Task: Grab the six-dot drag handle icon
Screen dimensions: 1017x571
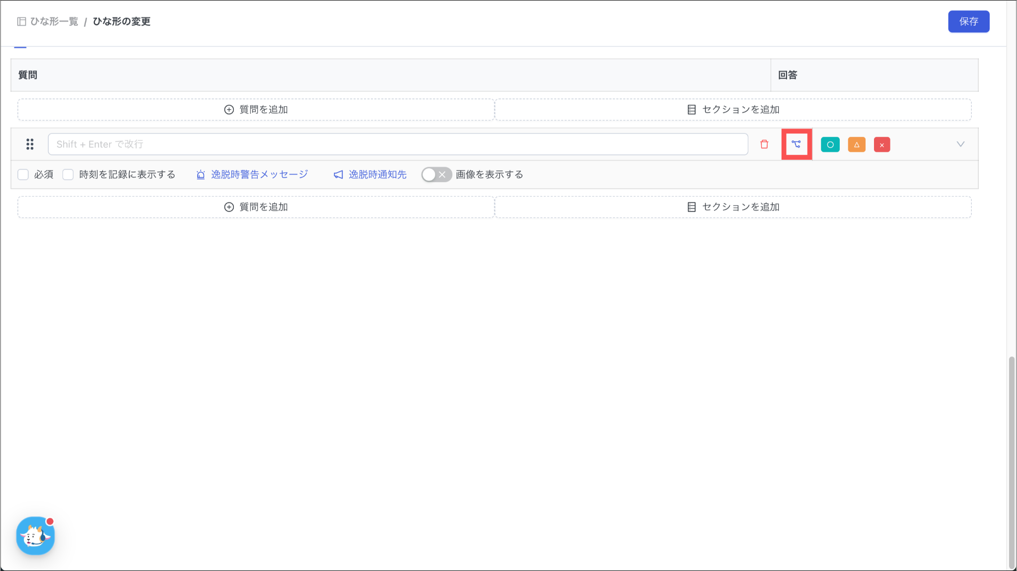Action: point(30,144)
